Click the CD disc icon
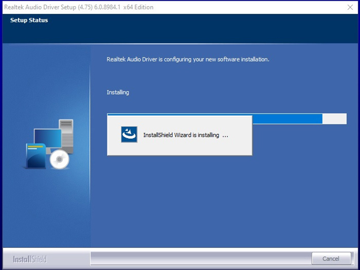Screen dimensions: 360x270 coord(60,160)
